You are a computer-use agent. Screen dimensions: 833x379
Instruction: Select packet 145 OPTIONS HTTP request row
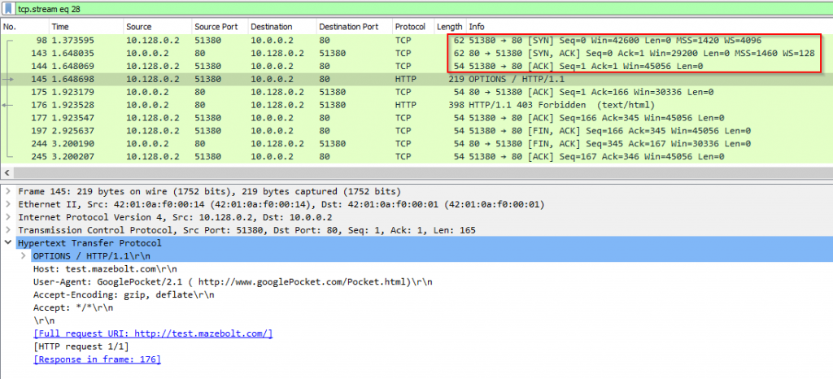pyautogui.click(x=416, y=79)
